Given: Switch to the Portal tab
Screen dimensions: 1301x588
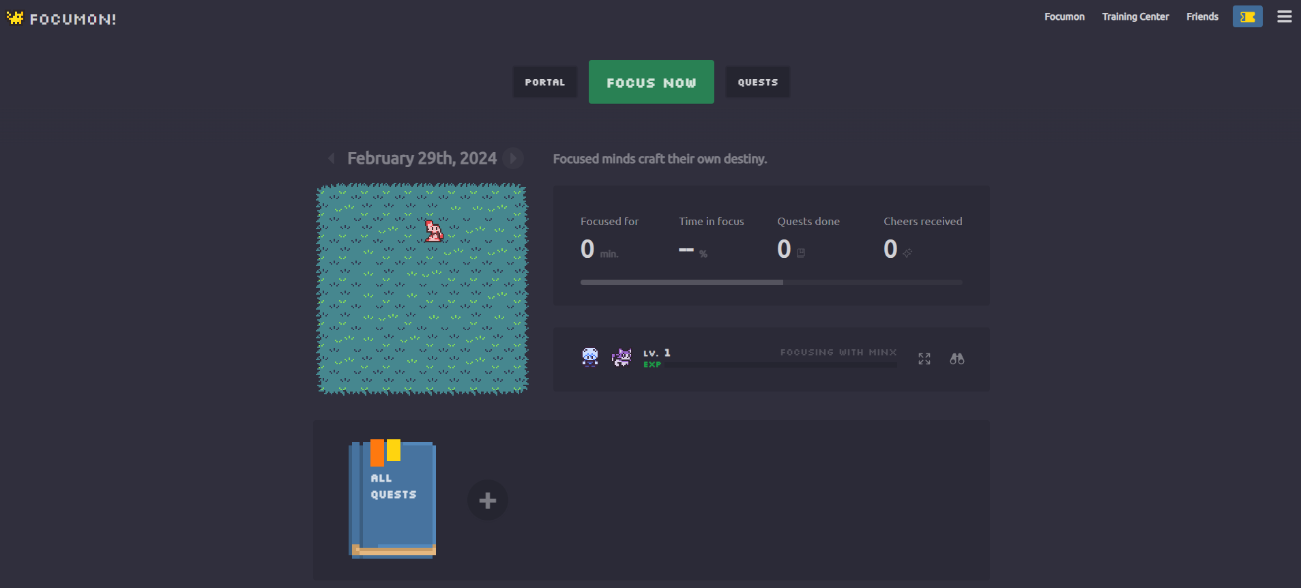Looking at the screenshot, I should 545,82.
